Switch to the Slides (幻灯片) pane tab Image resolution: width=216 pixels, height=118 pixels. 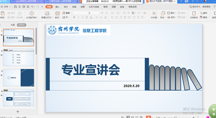coord(22,25)
